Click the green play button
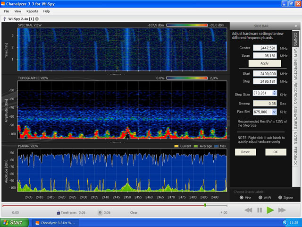The image size is (302, 227). (x=270, y=210)
